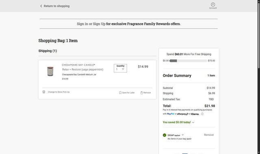The width and height of the screenshot is (260, 154).
Task: Click the PayPal logo
Action: (x=171, y=114)
